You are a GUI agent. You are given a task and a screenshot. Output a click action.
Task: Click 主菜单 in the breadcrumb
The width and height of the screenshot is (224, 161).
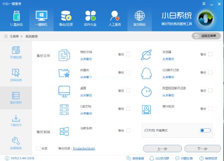pos(14,36)
